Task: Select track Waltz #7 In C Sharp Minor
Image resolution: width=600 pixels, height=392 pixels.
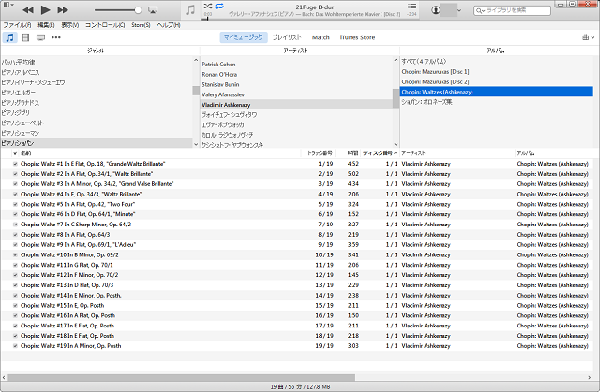Action: point(76,225)
